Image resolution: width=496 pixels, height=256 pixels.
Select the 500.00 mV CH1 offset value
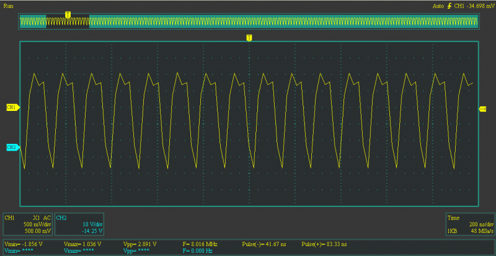[38, 231]
